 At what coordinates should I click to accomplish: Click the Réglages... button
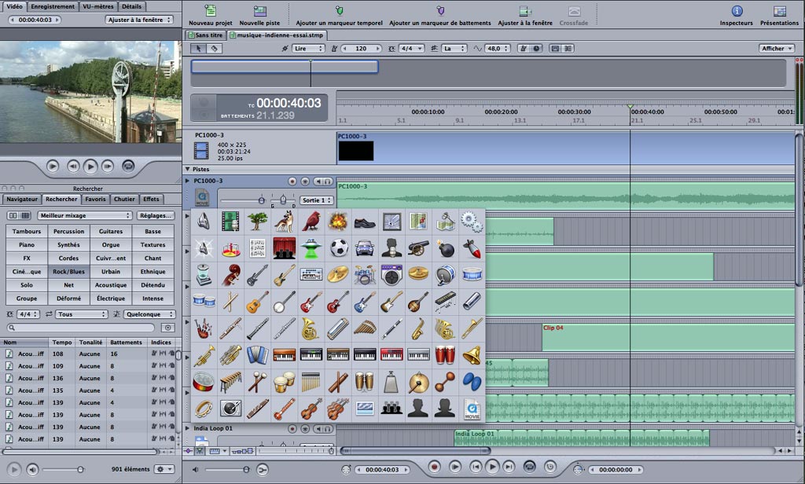coord(156,215)
